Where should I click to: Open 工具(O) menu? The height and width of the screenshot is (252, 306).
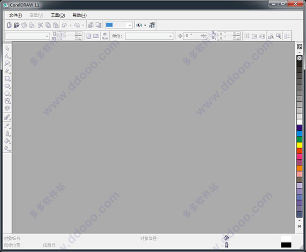point(58,15)
